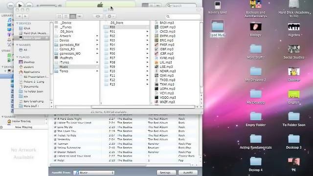Image resolution: width=313 pixels, height=176 pixels.
Task: Click the iTunes Settings button
Action: click(x=166, y=173)
